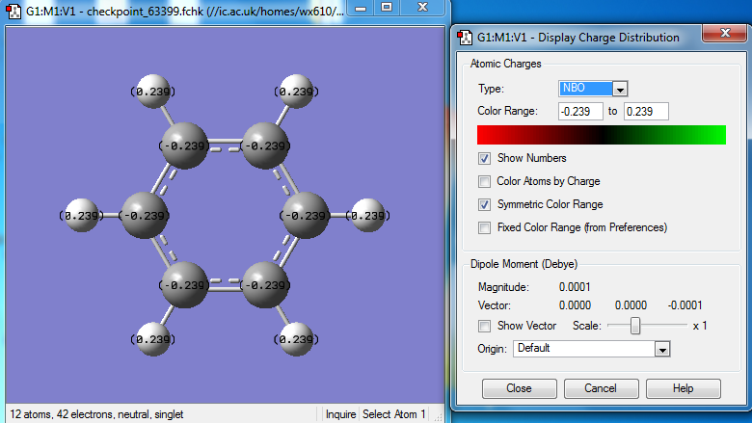This screenshot has width=752, height=423.
Task: Close the Display Charge Distribution dialog with X
Action: (x=725, y=33)
